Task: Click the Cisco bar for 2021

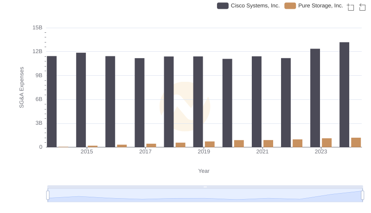Action: 257,102
